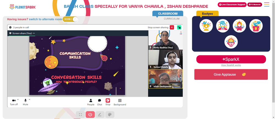The height and width of the screenshot is (119, 275).
Task: Select the speaker podium badge
Action: (x=256, y=26)
